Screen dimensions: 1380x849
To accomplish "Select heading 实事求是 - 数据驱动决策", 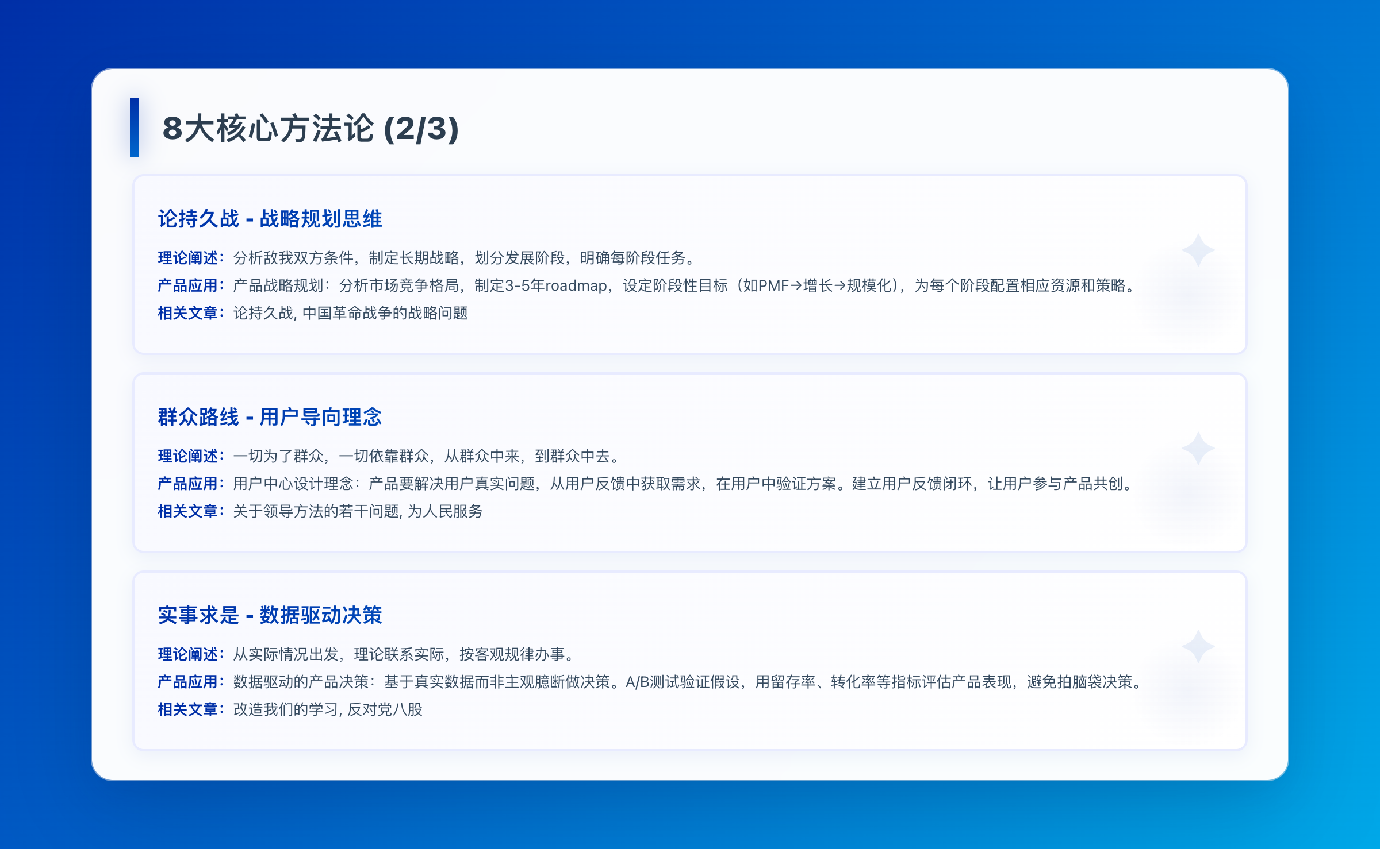I will click(270, 615).
